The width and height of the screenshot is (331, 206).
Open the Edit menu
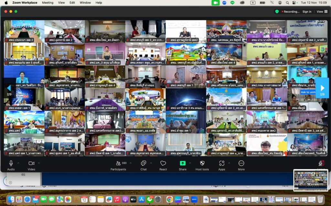(72, 3)
